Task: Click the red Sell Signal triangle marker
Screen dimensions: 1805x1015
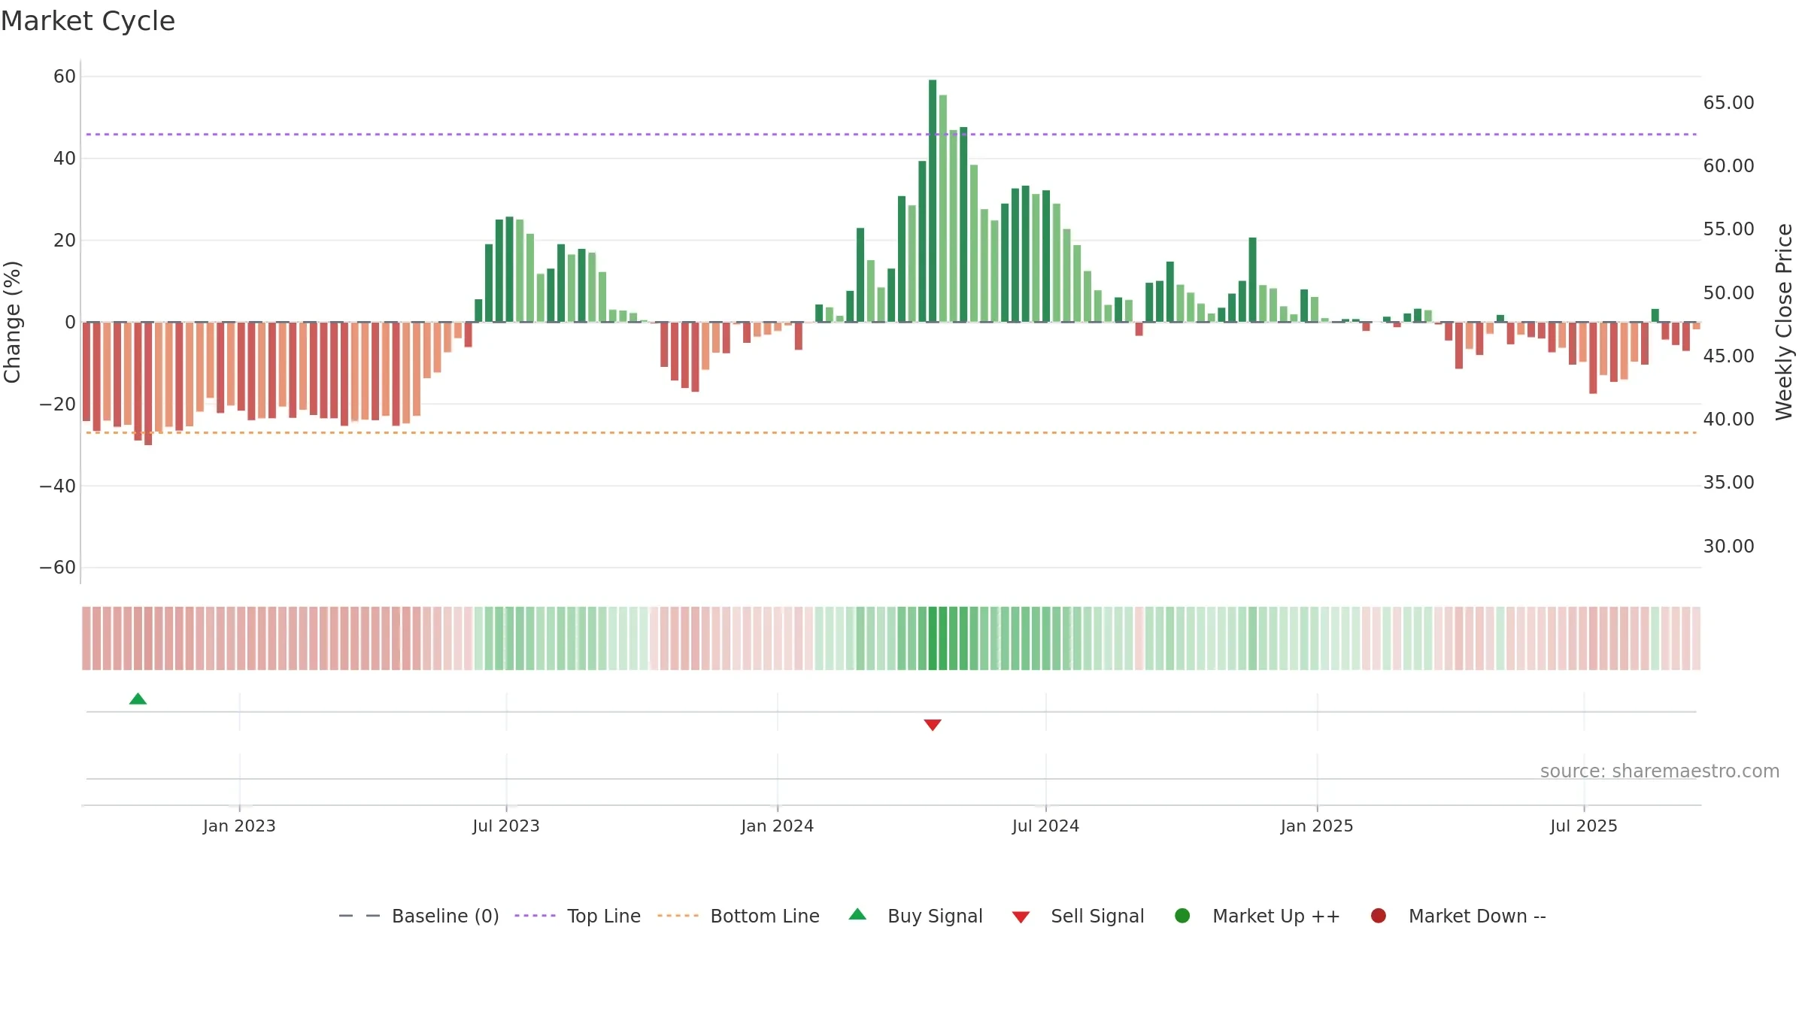Action: (x=933, y=725)
